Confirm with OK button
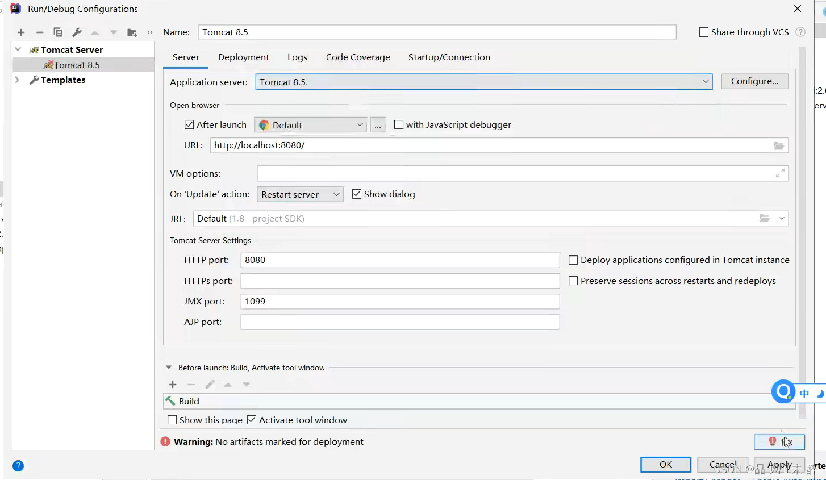 click(666, 465)
